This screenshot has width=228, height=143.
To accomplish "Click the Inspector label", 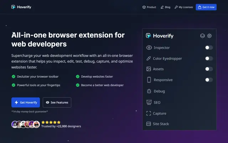I will pyautogui.click(x=162, y=48).
